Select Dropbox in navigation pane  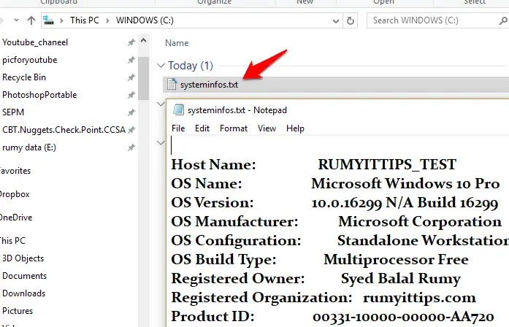coord(15,194)
